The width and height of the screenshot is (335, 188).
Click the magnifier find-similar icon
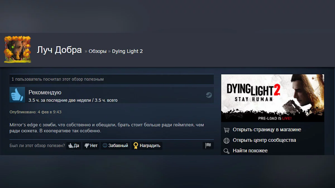[x=227, y=151]
